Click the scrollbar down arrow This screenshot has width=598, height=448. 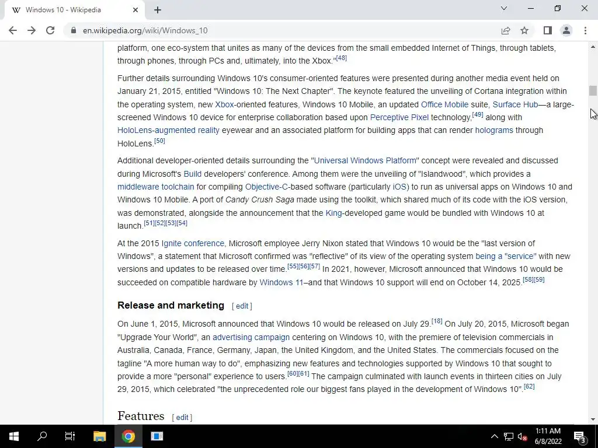pos(593,419)
